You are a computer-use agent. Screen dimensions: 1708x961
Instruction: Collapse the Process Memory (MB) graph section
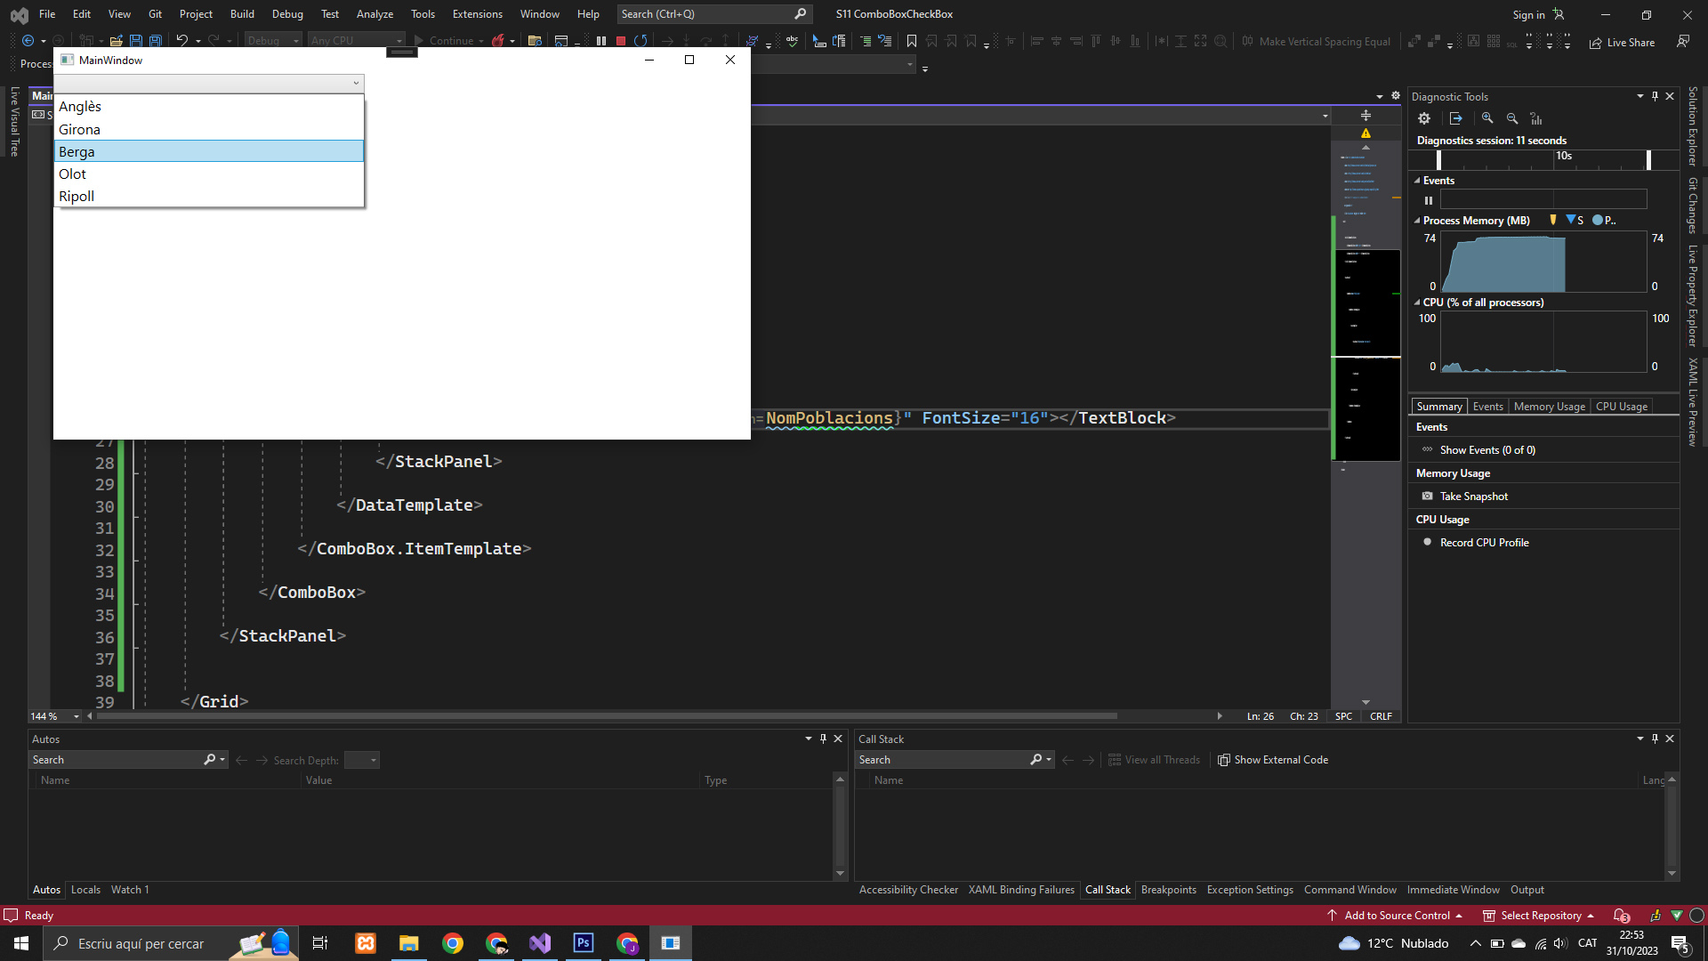coord(1417,221)
